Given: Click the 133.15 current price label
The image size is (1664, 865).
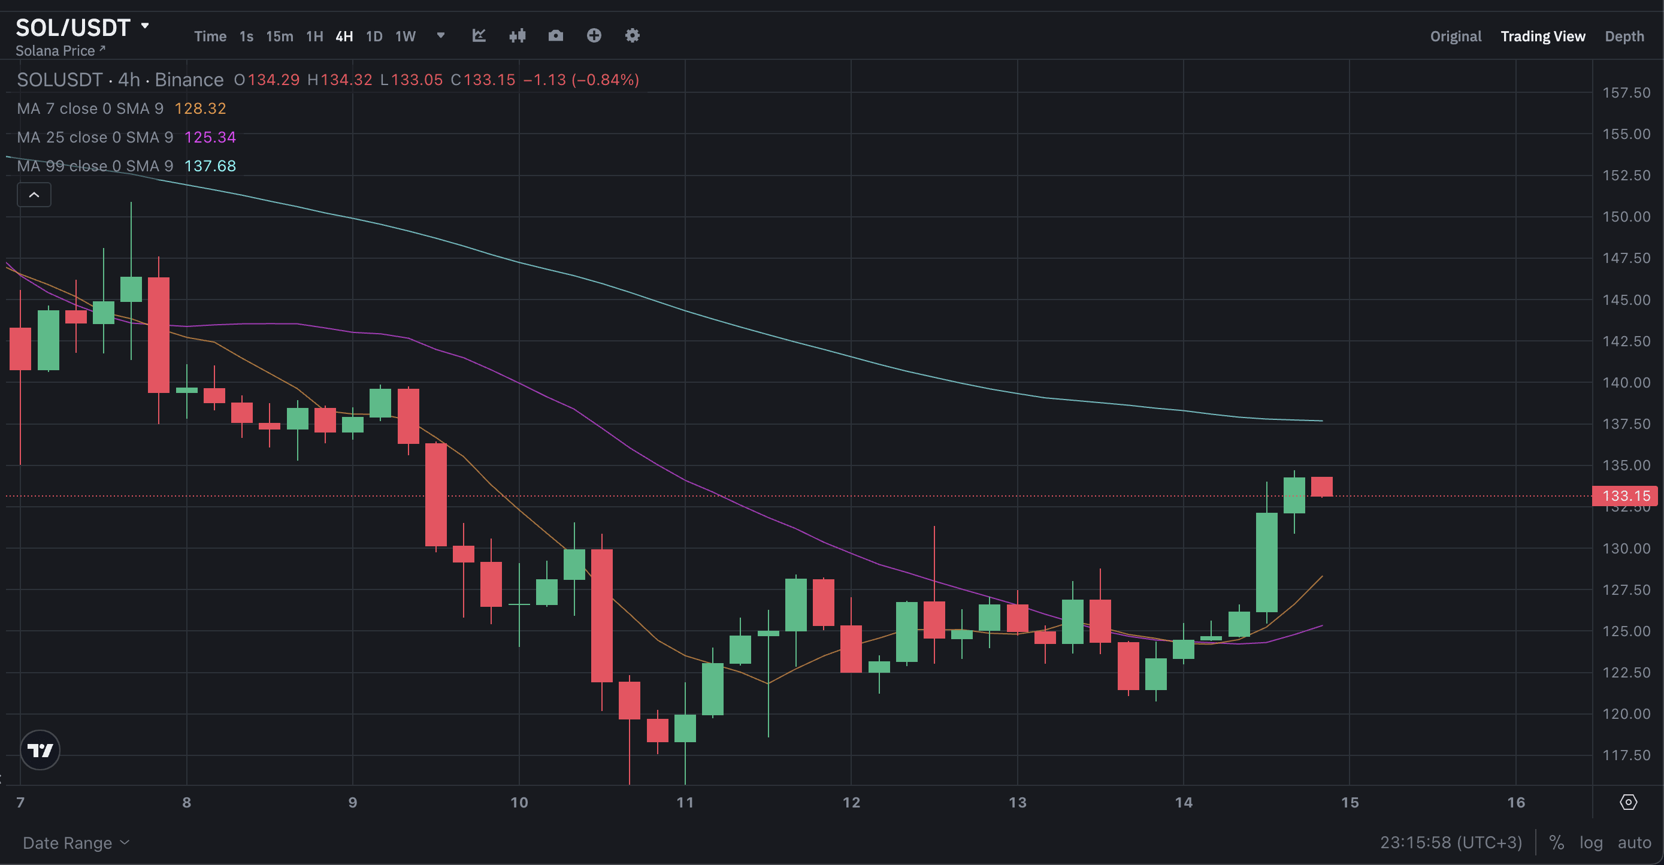Looking at the screenshot, I should coord(1626,495).
